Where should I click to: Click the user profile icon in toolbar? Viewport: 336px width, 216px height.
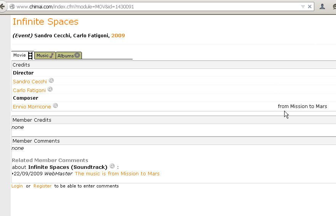pyautogui.click(x=322, y=6)
